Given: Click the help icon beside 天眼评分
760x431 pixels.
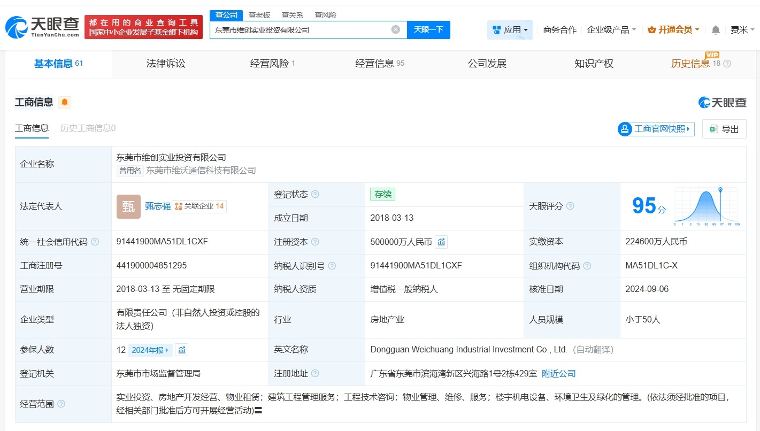Looking at the screenshot, I should (x=571, y=206).
